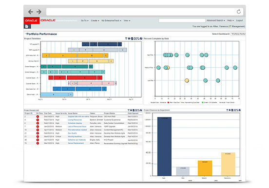Open the Dev Quality issue link

point(73,133)
